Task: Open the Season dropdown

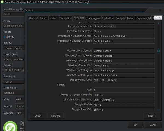Action: (20, 106)
